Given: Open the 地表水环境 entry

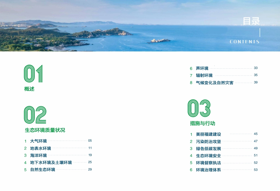Looking at the screenshot, I should tap(41, 148).
